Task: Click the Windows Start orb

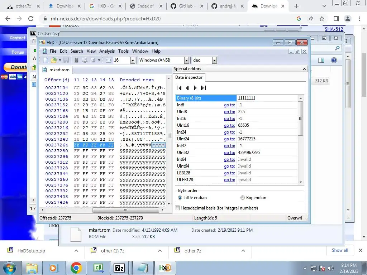Action: (x=9, y=268)
